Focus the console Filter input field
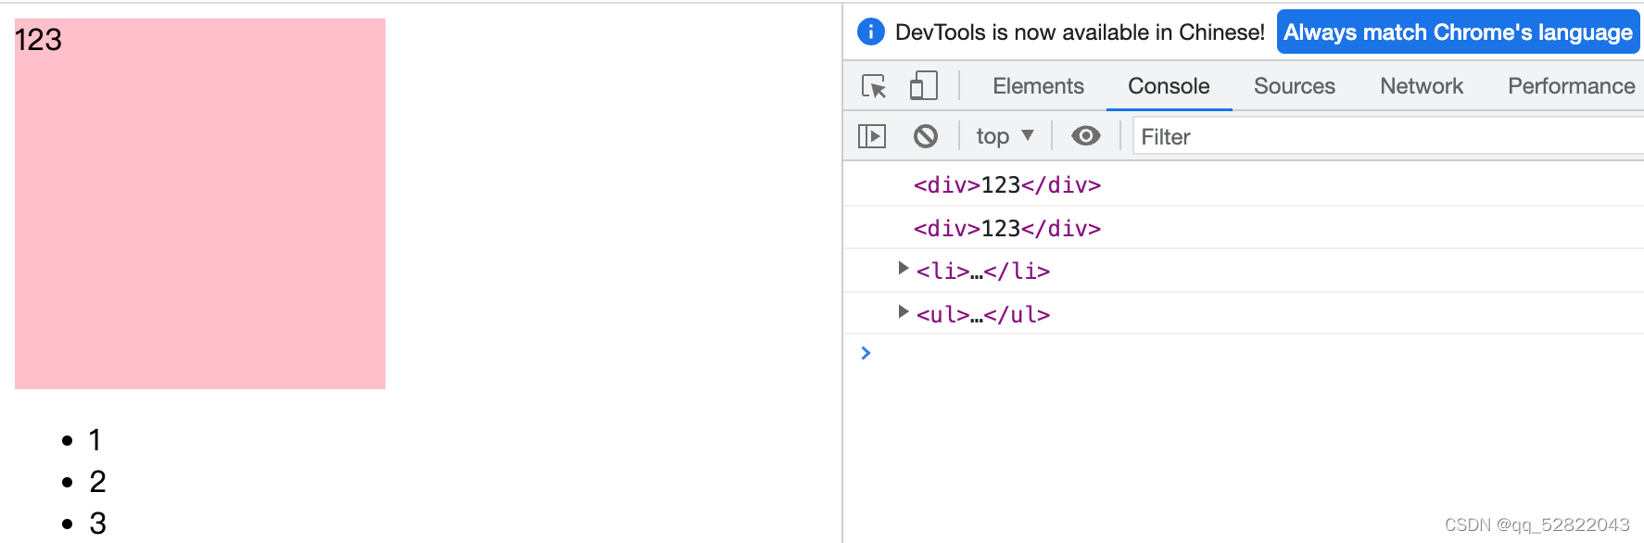The height and width of the screenshot is (543, 1644). coord(1387,136)
